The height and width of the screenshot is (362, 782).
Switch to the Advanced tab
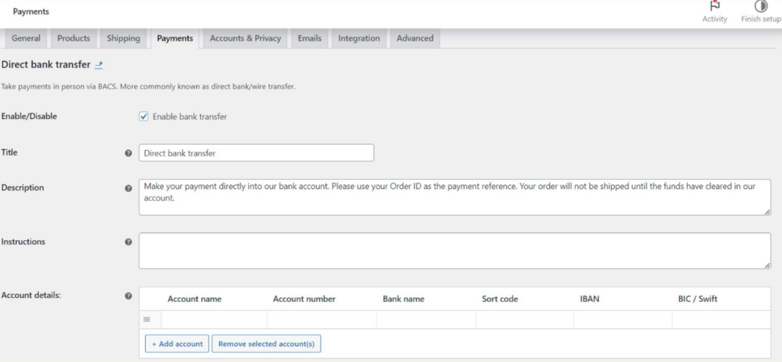(x=415, y=38)
